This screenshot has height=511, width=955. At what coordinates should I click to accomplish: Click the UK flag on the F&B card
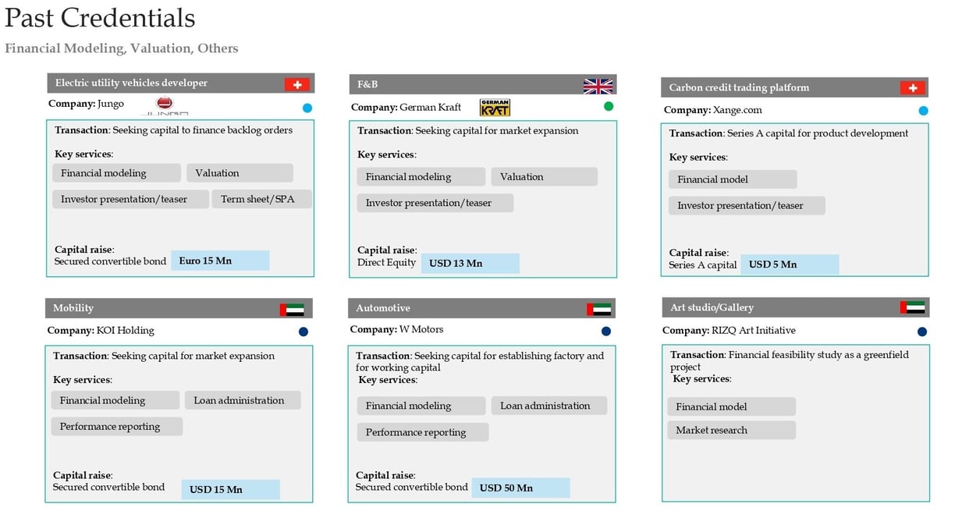pyautogui.click(x=598, y=86)
